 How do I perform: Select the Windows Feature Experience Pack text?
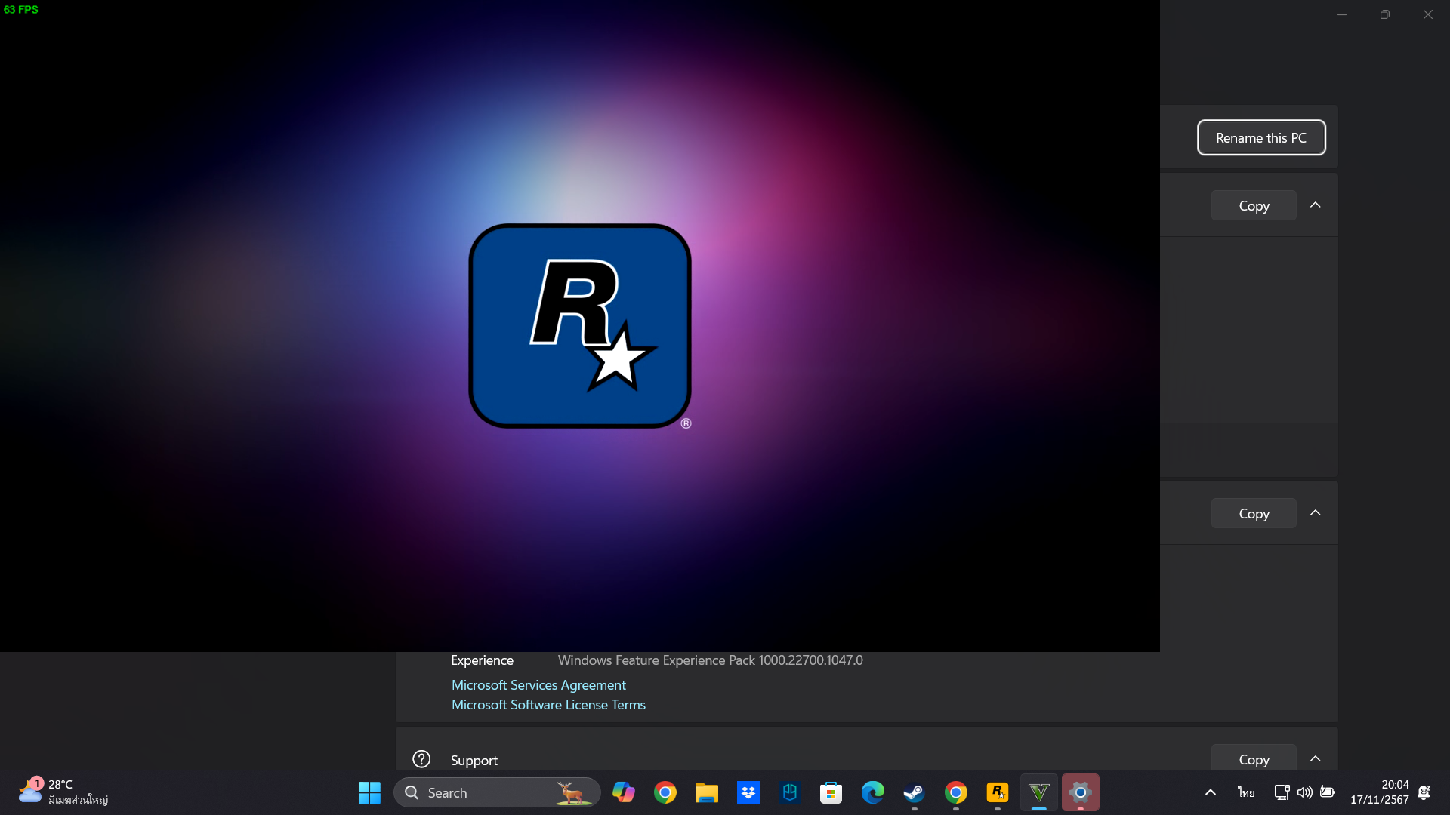[710, 660]
